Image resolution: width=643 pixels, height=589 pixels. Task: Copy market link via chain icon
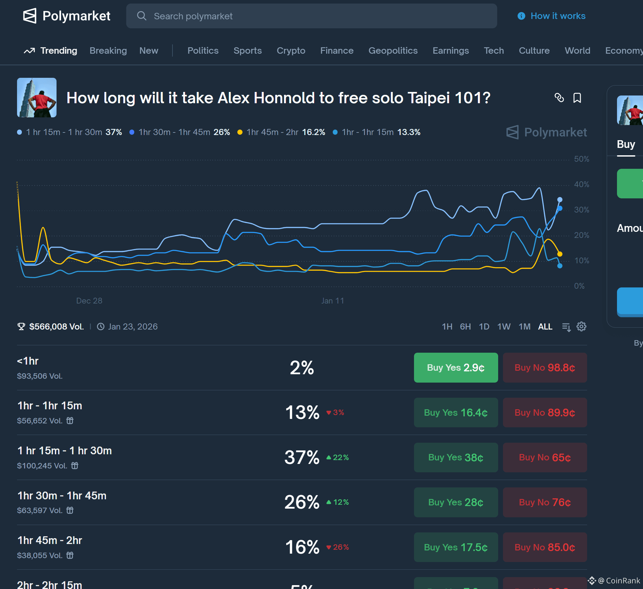(x=559, y=98)
